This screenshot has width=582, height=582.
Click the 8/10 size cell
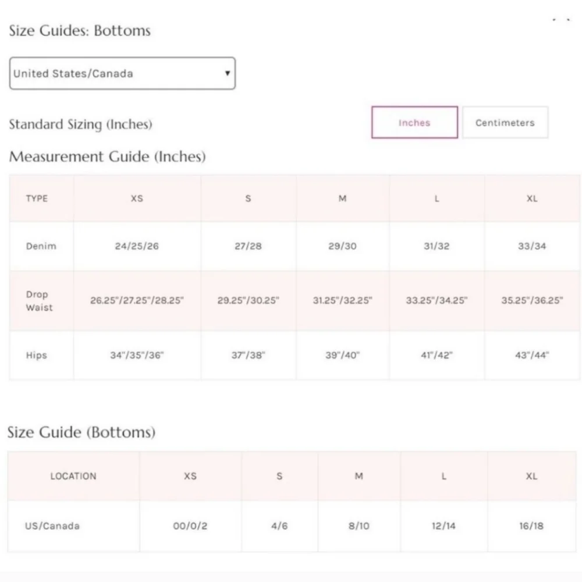tap(359, 526)
